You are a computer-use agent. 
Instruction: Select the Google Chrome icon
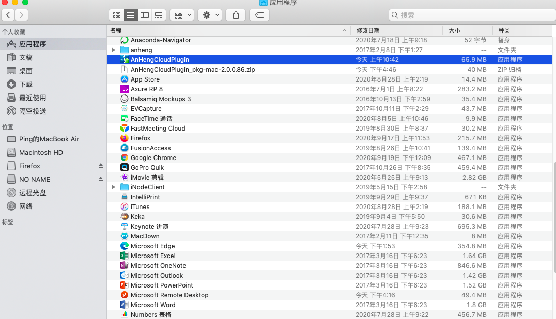[x=125, y=157]
